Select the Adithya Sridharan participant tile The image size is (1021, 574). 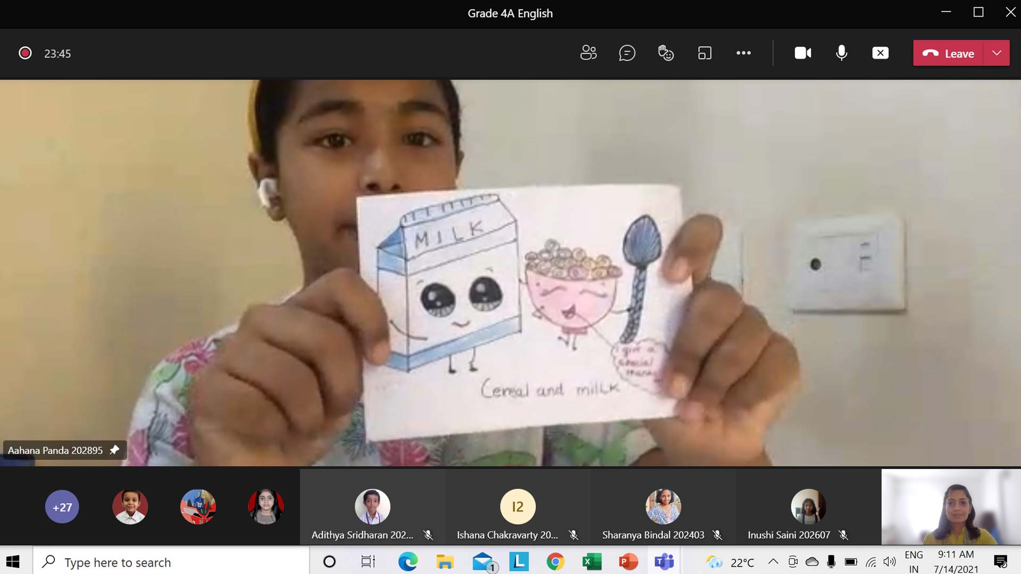[372, 507]
